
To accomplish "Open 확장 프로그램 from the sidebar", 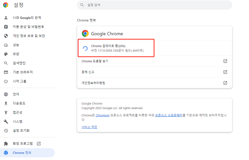I will click(22, 144).
